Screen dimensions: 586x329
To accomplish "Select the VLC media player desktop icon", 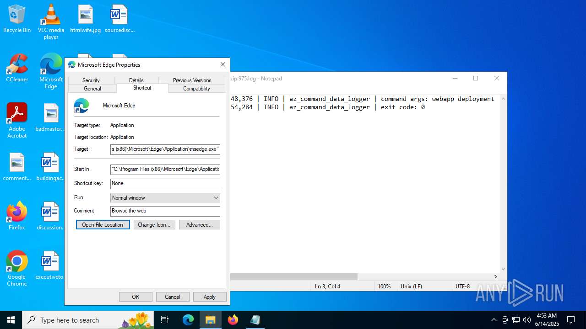I will pyautogui.click(x=51, y=22).
